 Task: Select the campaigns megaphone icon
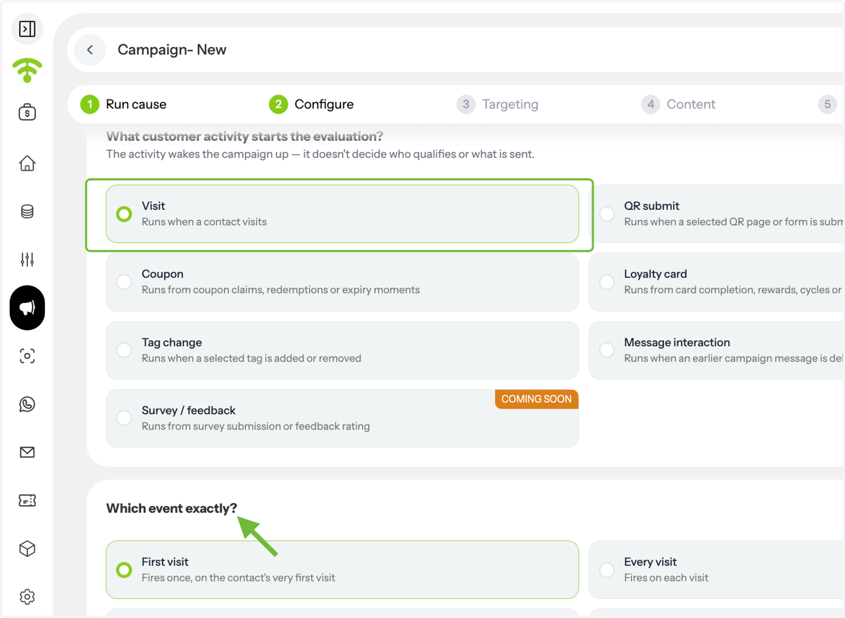tap(27, 308)
